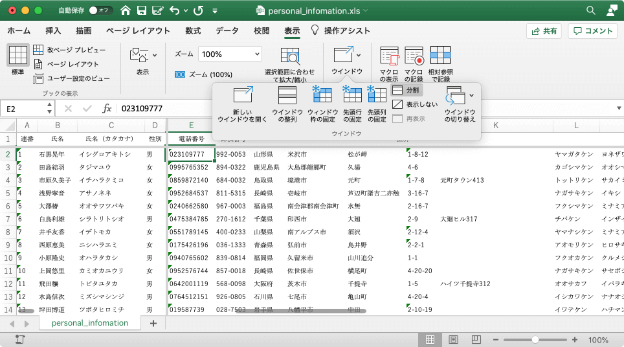Open a new window (新しいウインドウを開く)
The height and width of the screenshot is (347, 624).
[243, 96]
